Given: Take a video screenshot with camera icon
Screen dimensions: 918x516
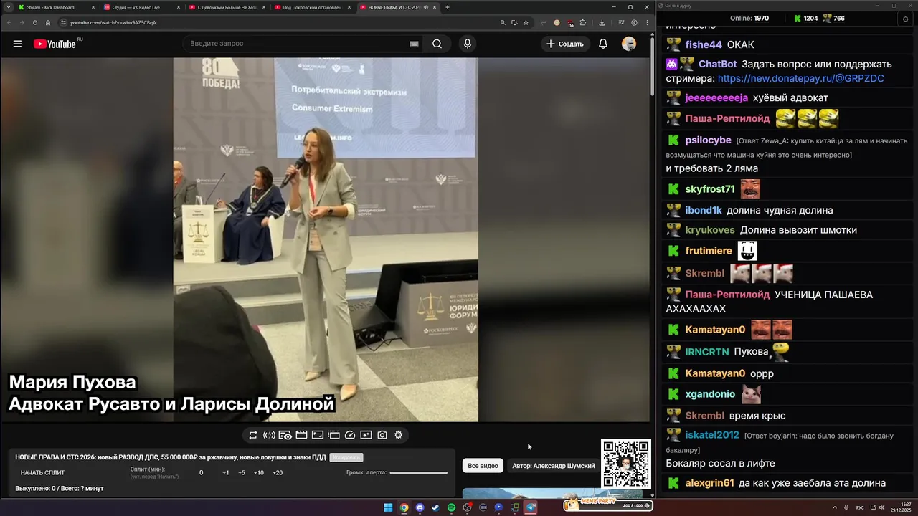Looking at the screenshot, I should point(382,435).
